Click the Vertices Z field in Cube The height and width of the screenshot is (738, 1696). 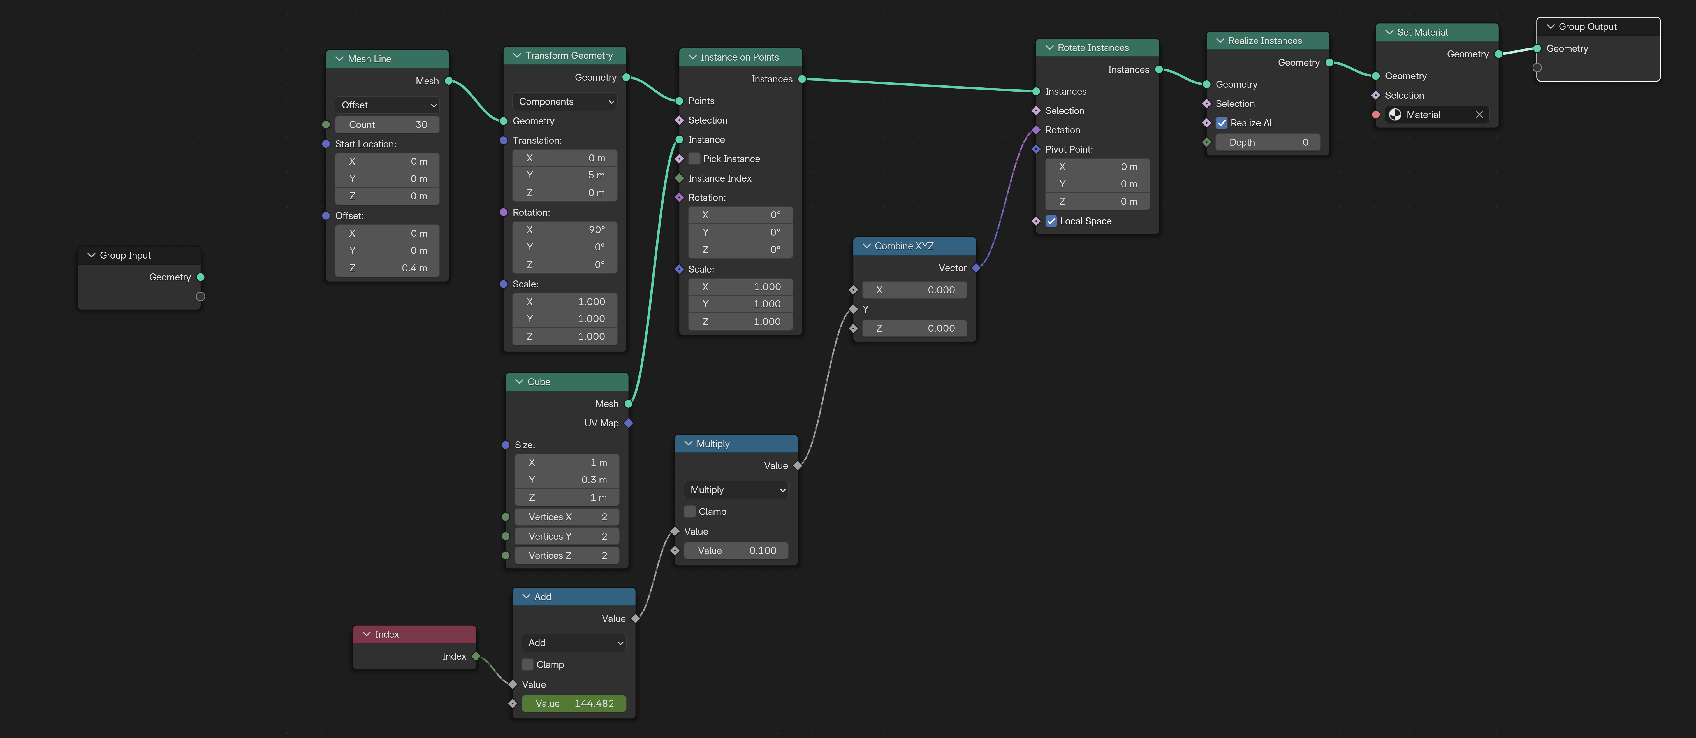click(x=567, y=556)
